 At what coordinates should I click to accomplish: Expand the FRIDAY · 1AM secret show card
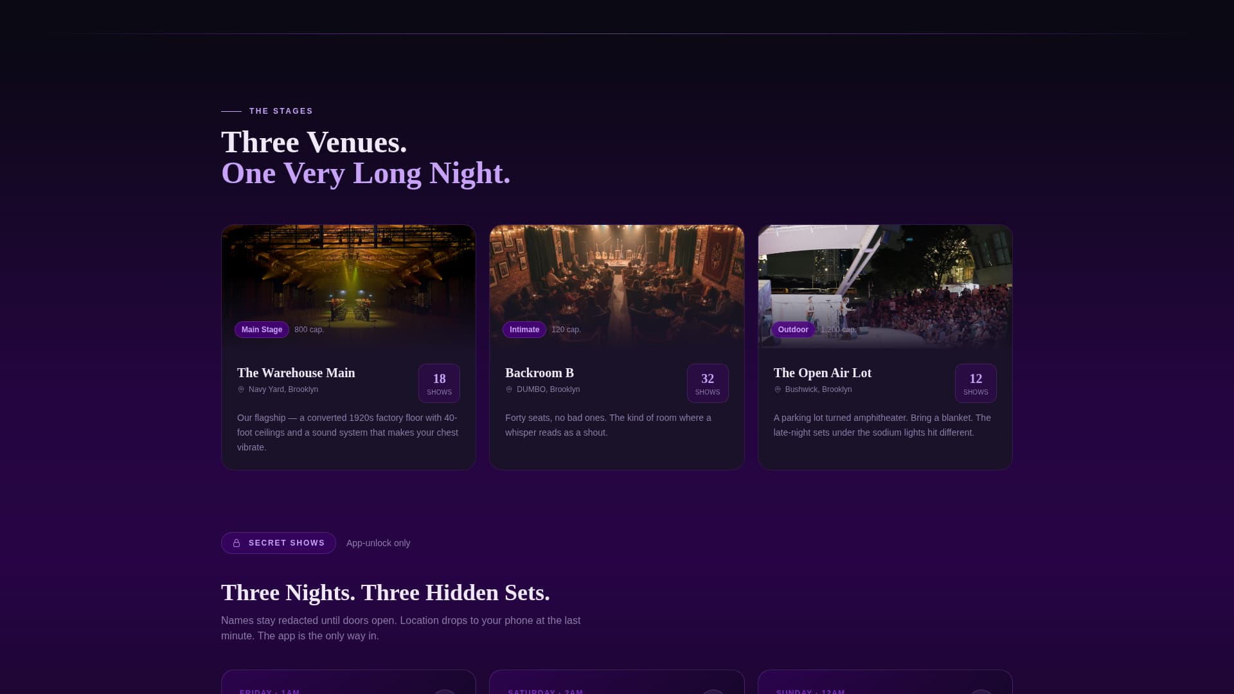tap(348, 688)
